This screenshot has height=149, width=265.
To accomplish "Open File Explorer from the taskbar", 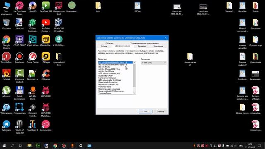I will (x=29, y=145).
